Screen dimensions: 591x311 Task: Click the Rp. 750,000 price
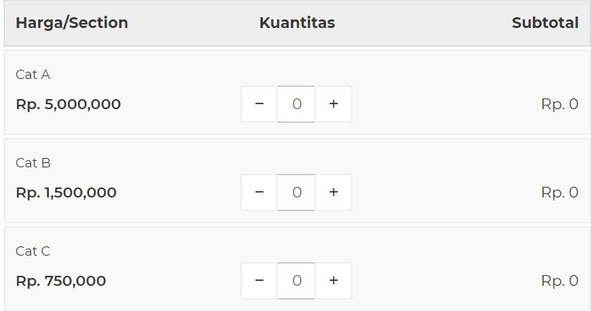(61, 281)
